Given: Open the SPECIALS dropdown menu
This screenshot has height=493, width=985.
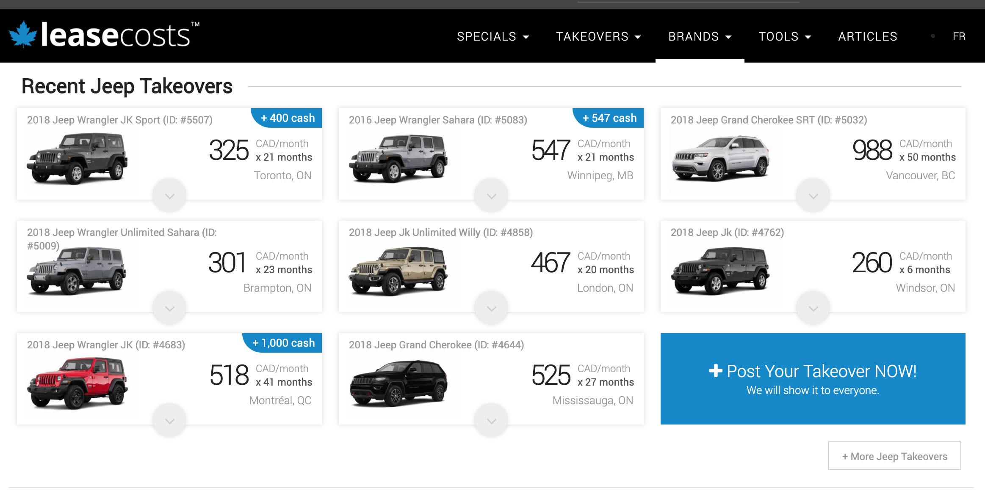Looking at the screenshot, I should pos(493,37).
